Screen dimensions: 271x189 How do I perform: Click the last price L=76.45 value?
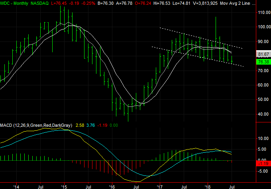[59, 3]
